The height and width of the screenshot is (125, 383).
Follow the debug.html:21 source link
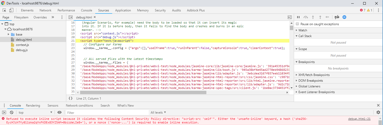tap(359, 119)
